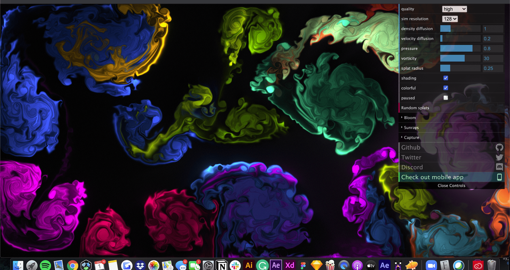
Task: Open Adobe Illustrator in the dock
Action: pos(249,265)
